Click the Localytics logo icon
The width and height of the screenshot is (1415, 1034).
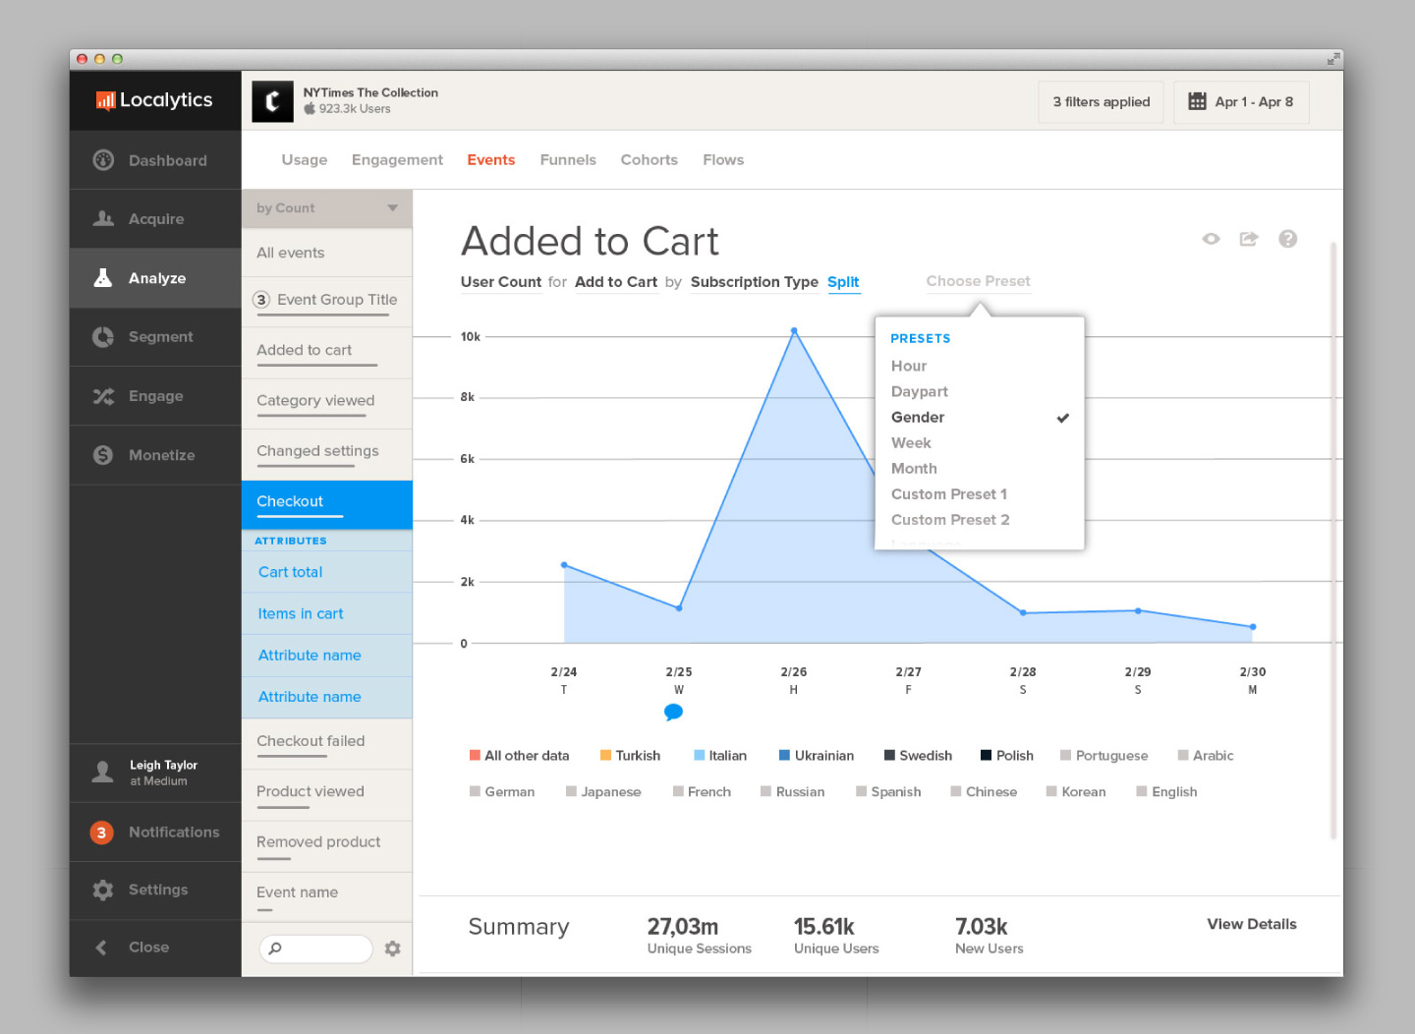tap(105, 100)
